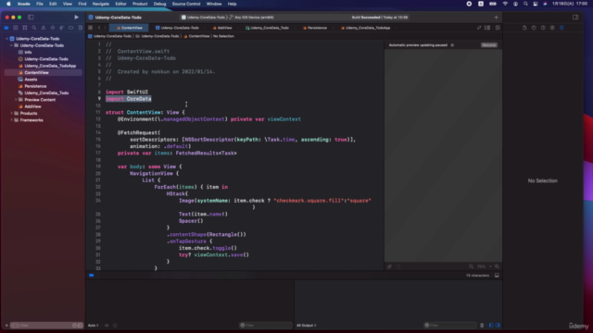Open the All Output console dropdown
The width and height of the screenshot is (593, 333).
click(307, 325)
